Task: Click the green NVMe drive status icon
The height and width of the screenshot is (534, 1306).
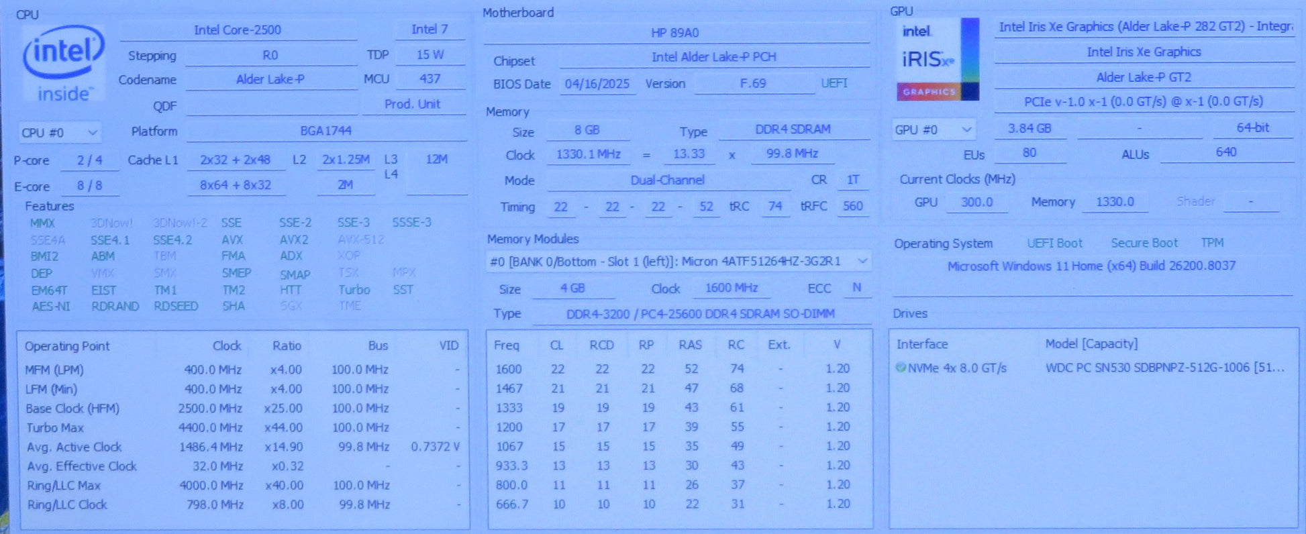Action: click(x=901, y=368)
